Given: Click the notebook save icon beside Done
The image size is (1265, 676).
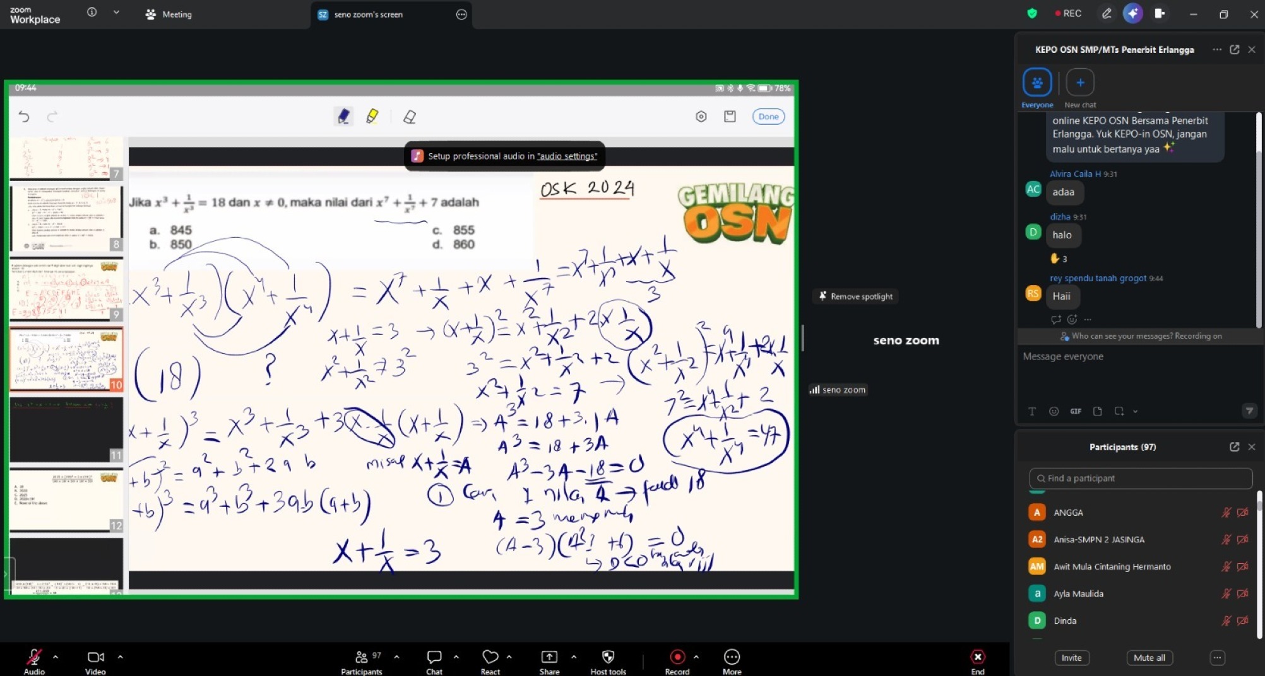Looking at the screenshot, I should click(730, 117).
